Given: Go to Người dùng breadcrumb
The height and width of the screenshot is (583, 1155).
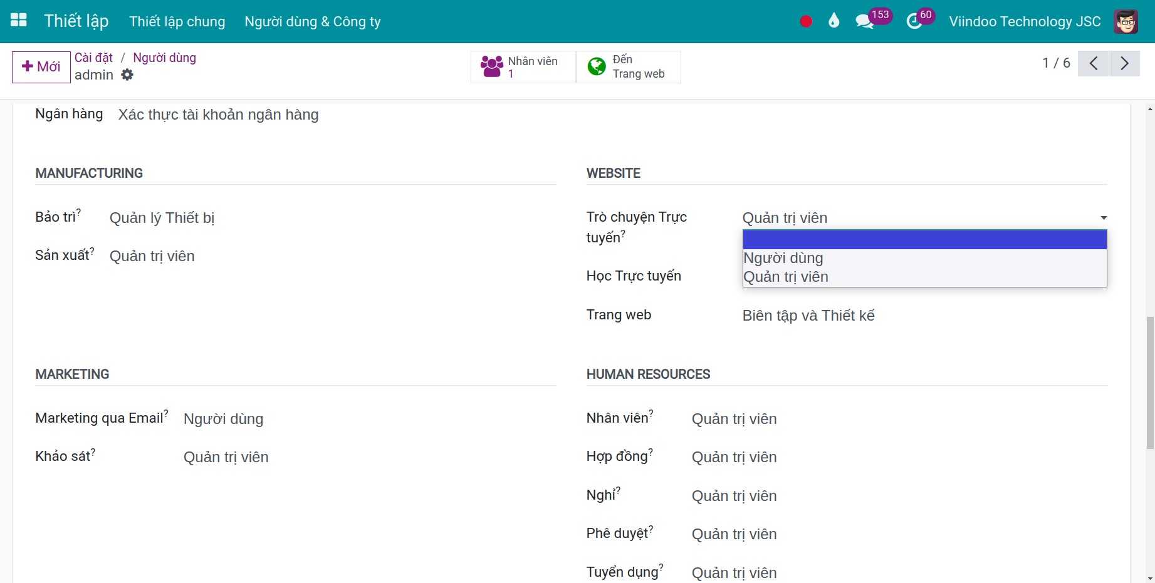Looking at the screenshot, I should click(x=164, y=58).
